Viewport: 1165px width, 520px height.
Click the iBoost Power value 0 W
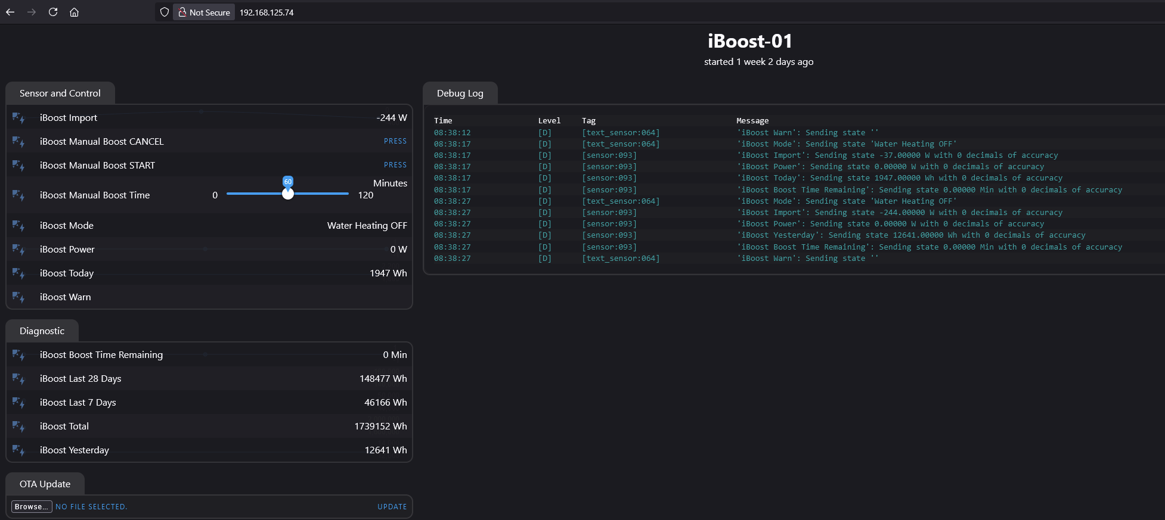click(x=399, y=250)
